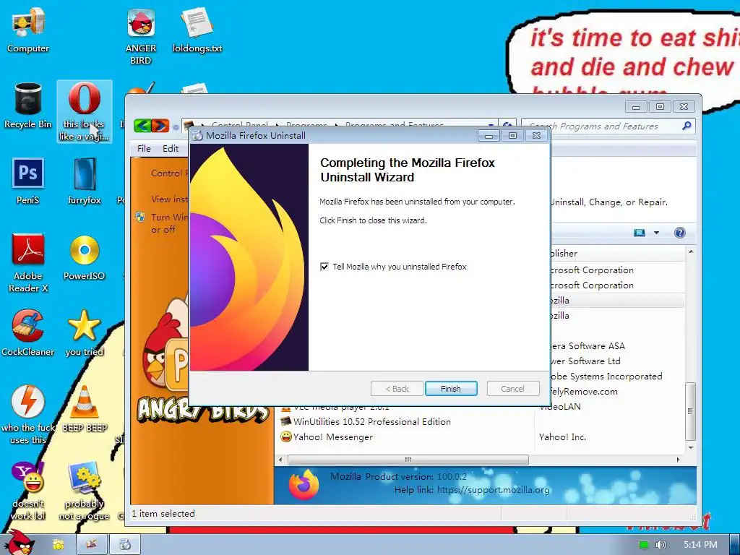Click the orange Forward arrow in Explorer
This screenshot has height=555, width=740.
[x=160, y=126]
